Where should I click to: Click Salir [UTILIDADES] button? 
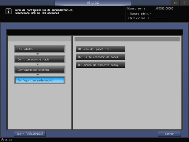pyautogui.click(x=30, y=134)
